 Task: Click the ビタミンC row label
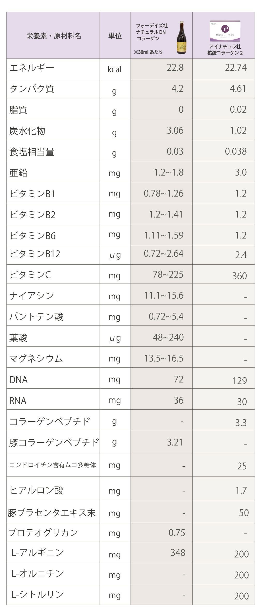[x=30, y=274]
